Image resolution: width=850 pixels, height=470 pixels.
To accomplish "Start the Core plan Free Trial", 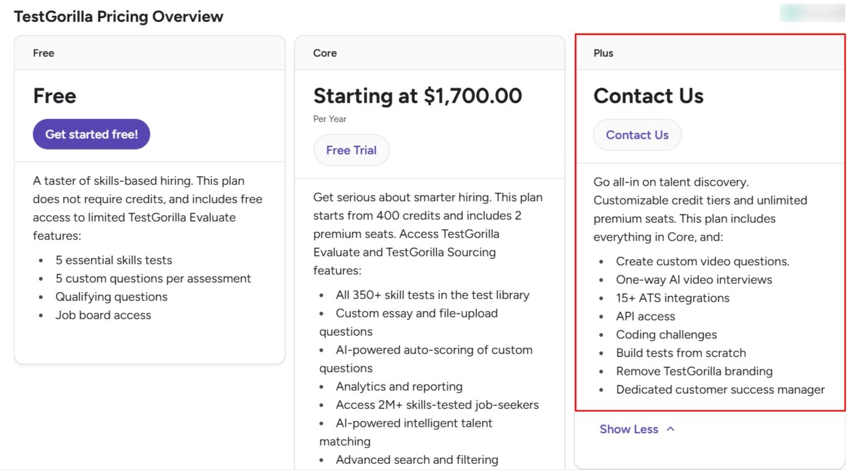I will (351, 150).
